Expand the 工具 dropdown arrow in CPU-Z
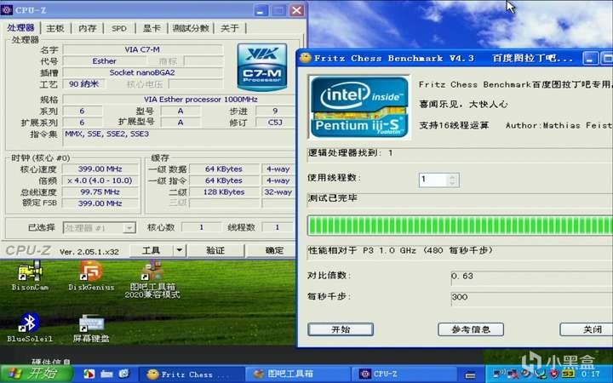Image resolution: width=613 pixels, height=383 pixels. tap(179, 250)
